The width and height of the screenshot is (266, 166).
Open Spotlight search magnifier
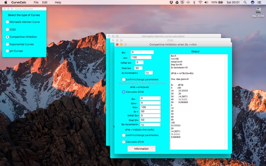pyautogui.click(x=245, y=2)
